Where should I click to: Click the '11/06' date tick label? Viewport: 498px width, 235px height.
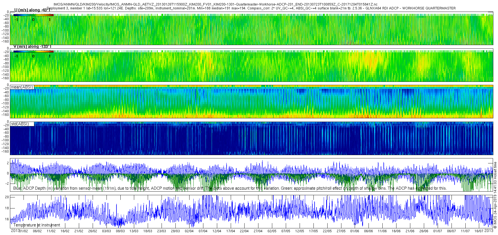pos(382,231)
